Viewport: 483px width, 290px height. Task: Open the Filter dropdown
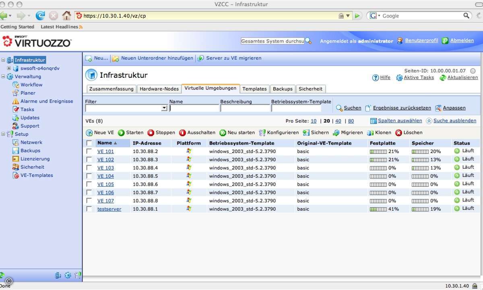click(164, 108)
